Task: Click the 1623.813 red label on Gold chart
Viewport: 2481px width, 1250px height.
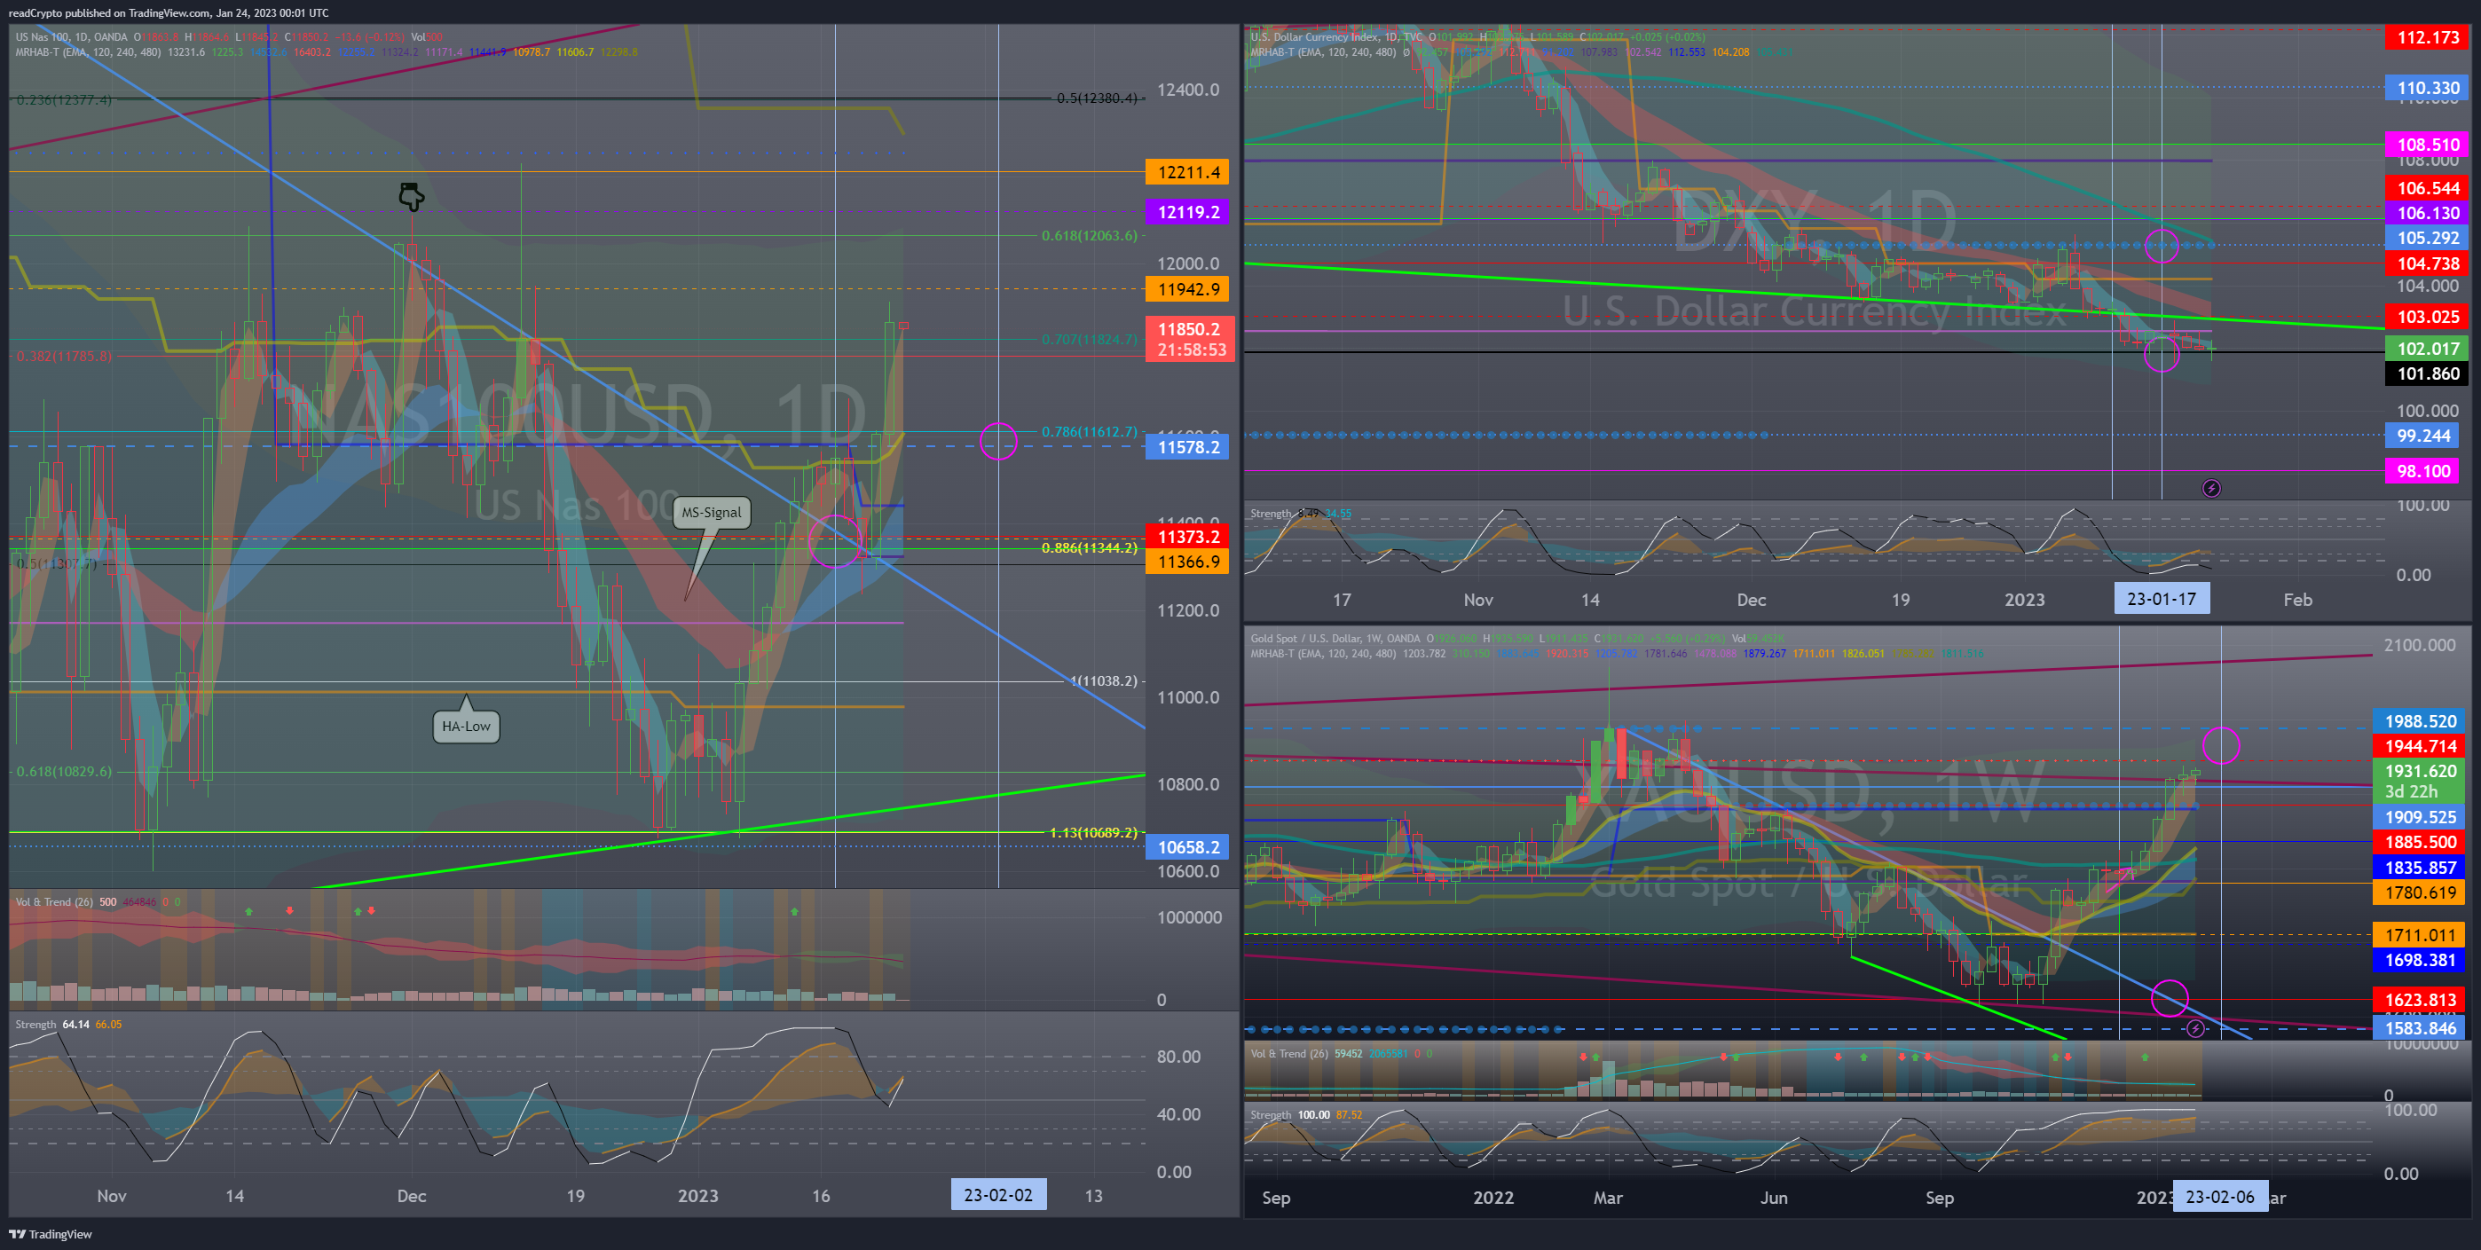Action: point(2420,1000)
